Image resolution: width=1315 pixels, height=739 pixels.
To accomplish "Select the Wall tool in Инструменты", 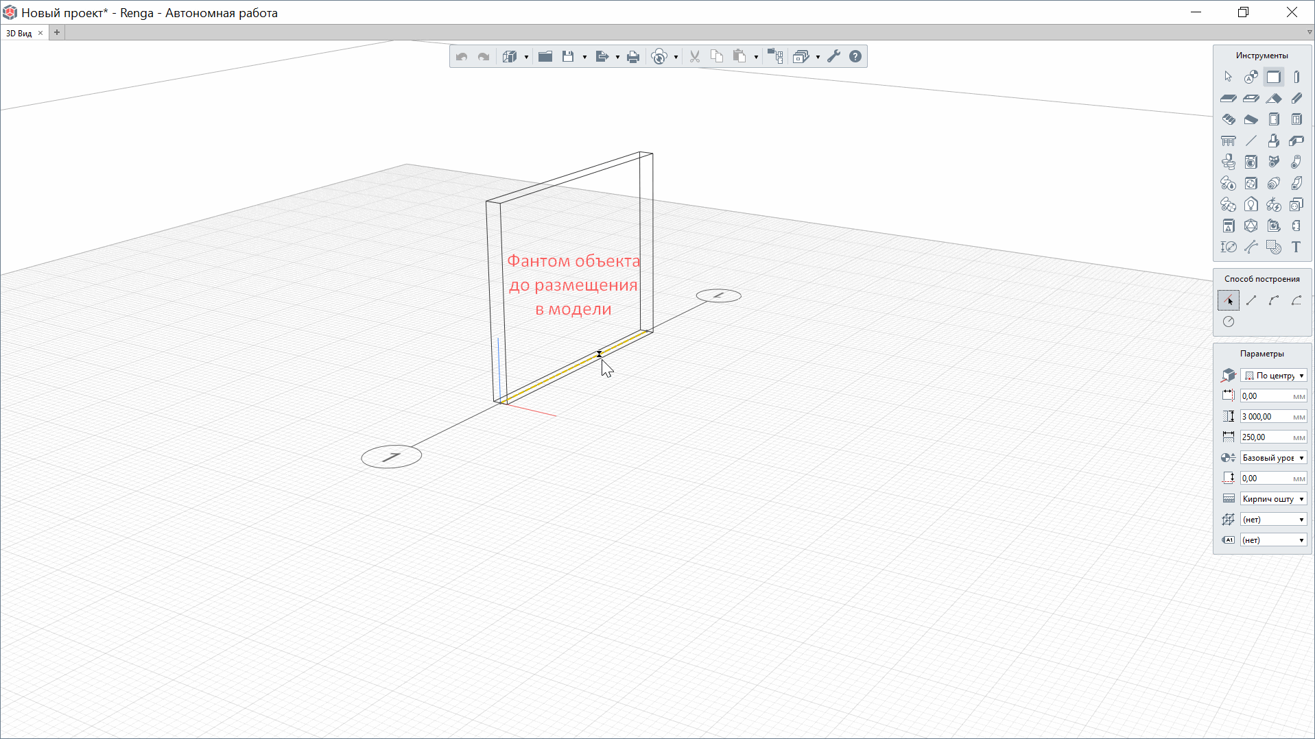I will tap(1273, 77).
